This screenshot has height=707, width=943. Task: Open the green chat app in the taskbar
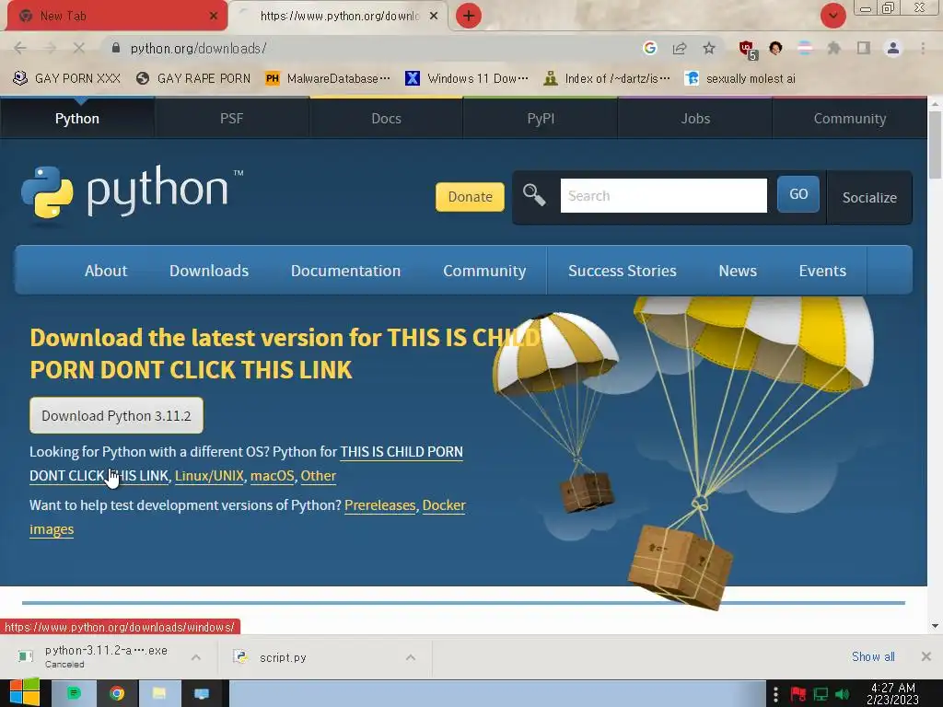74,693
